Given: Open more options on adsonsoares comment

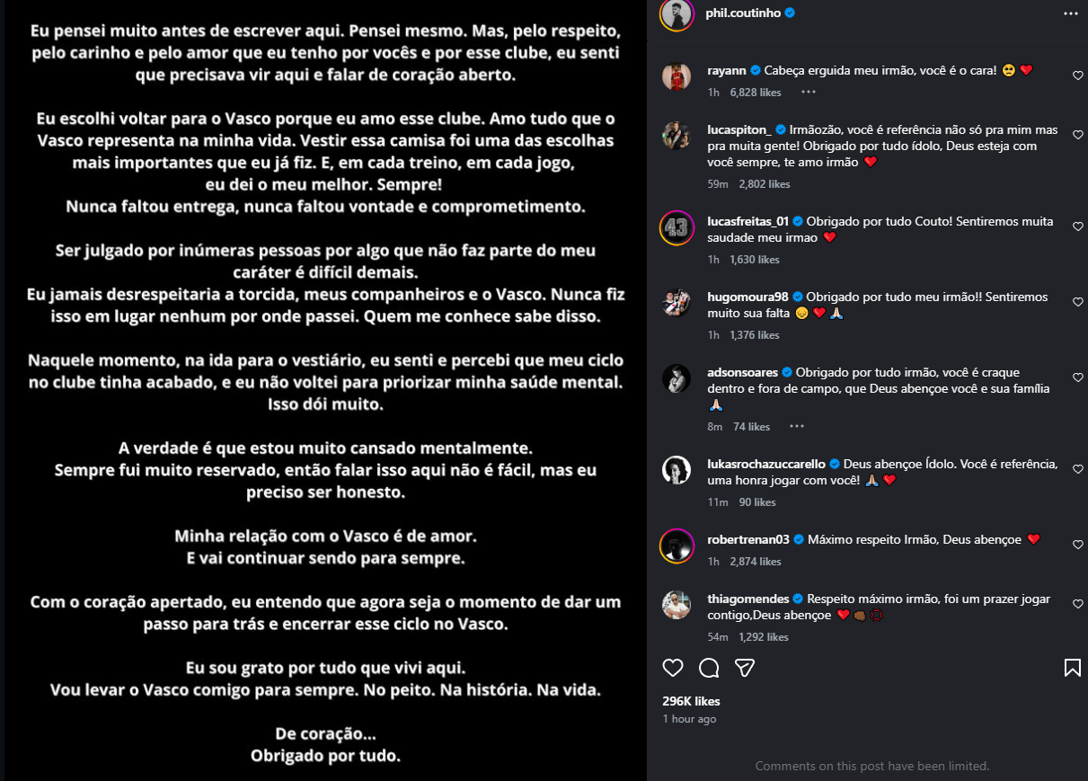Looking at the screenshot, I should tap(796, 426).
